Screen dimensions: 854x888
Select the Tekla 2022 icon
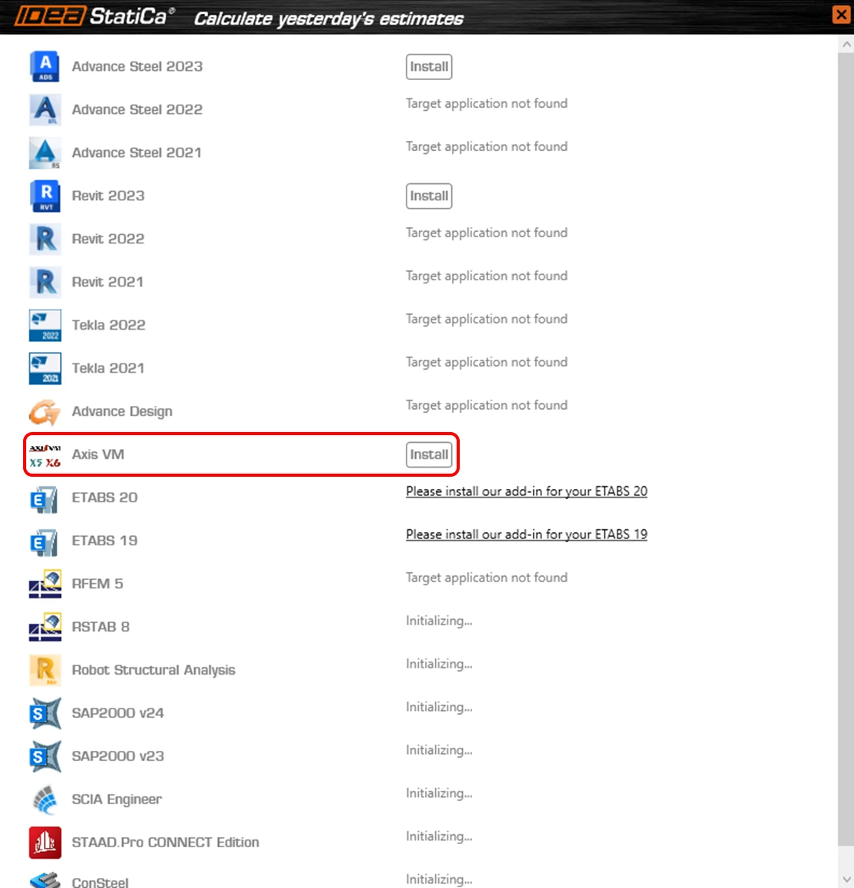(45, 325)
